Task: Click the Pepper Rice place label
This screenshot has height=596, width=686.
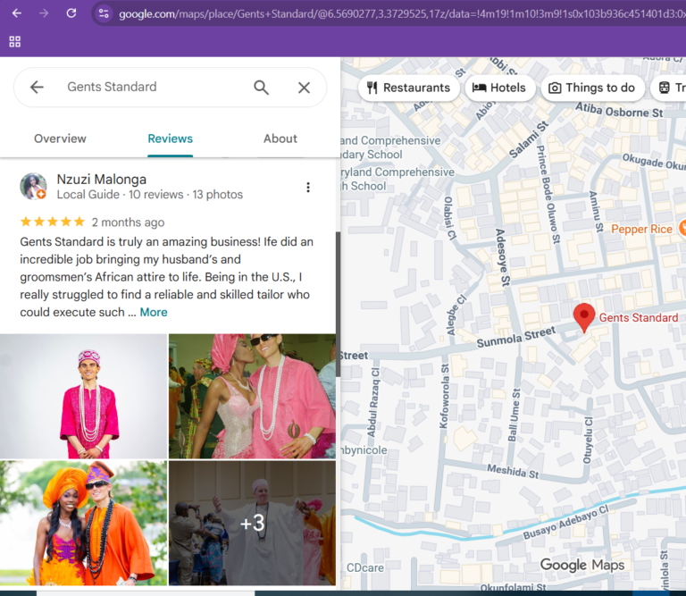Action: click(641, 229)
